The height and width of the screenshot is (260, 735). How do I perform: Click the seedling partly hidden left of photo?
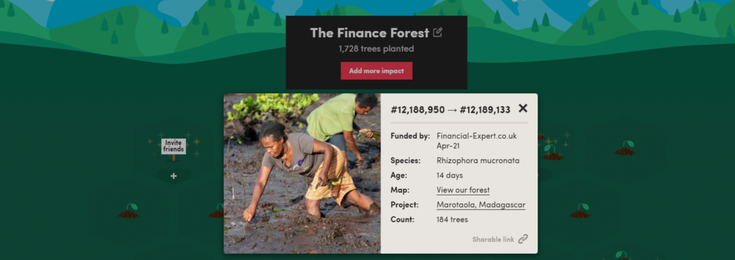(x=217, y=210)
